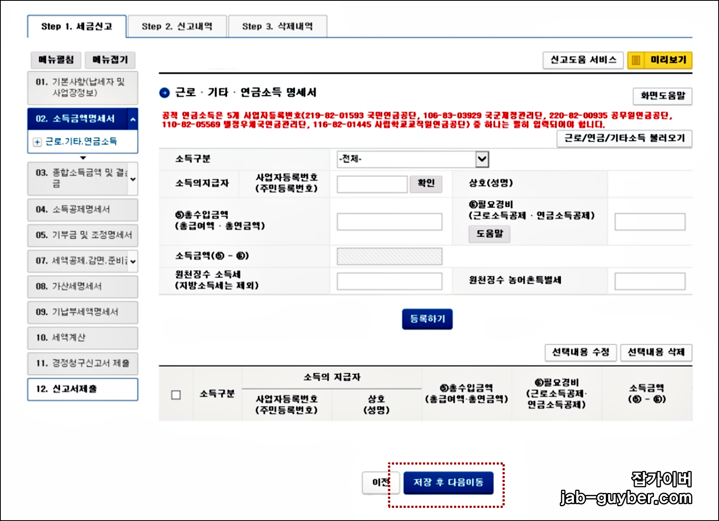Open menu 12. 신고서제출
The image size is (719, 521).
click(x=83, y=389)
